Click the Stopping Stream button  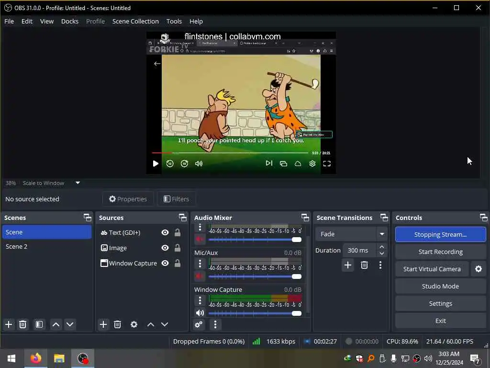pos(440,234)
